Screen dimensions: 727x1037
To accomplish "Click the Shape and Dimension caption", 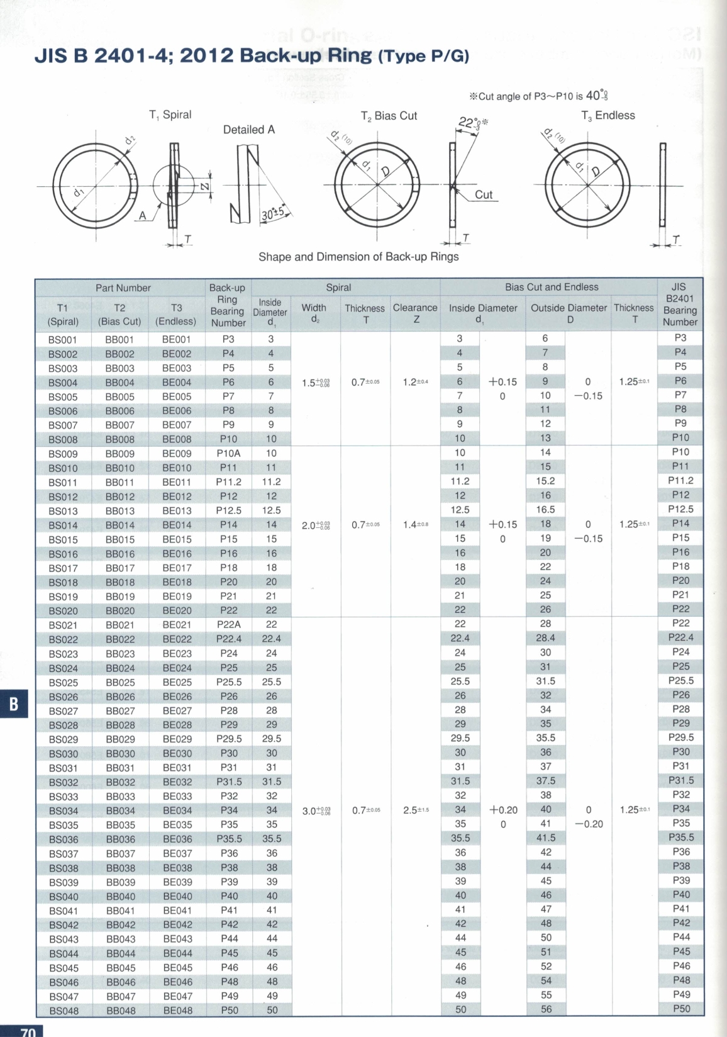I will coord(358,257).
